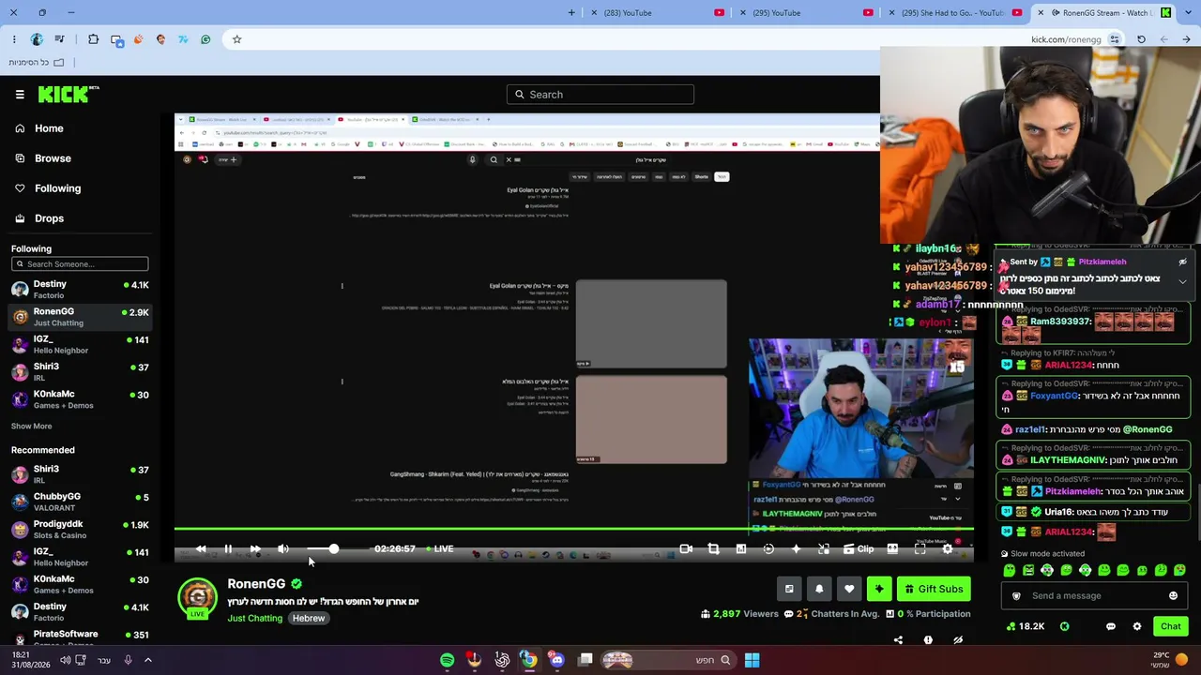Open K0nkaMc channel in Following list
1201x675 pixels.
pyautogui.click(x=80, y=399)
